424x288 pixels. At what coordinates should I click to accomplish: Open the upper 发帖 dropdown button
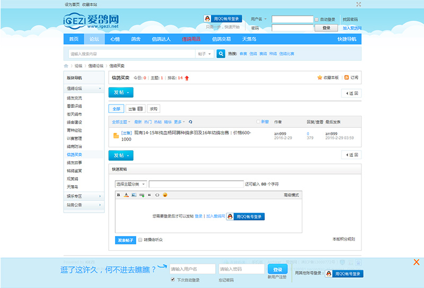(x=121, y=92)
